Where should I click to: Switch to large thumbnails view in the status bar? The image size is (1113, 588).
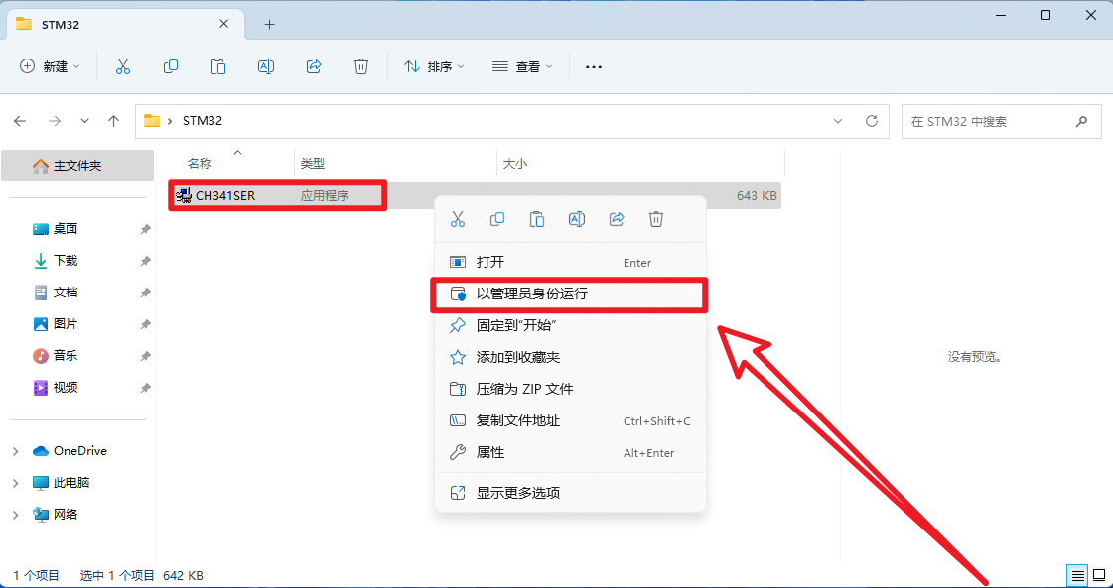pyautogui.click(x=1099, y=575)
